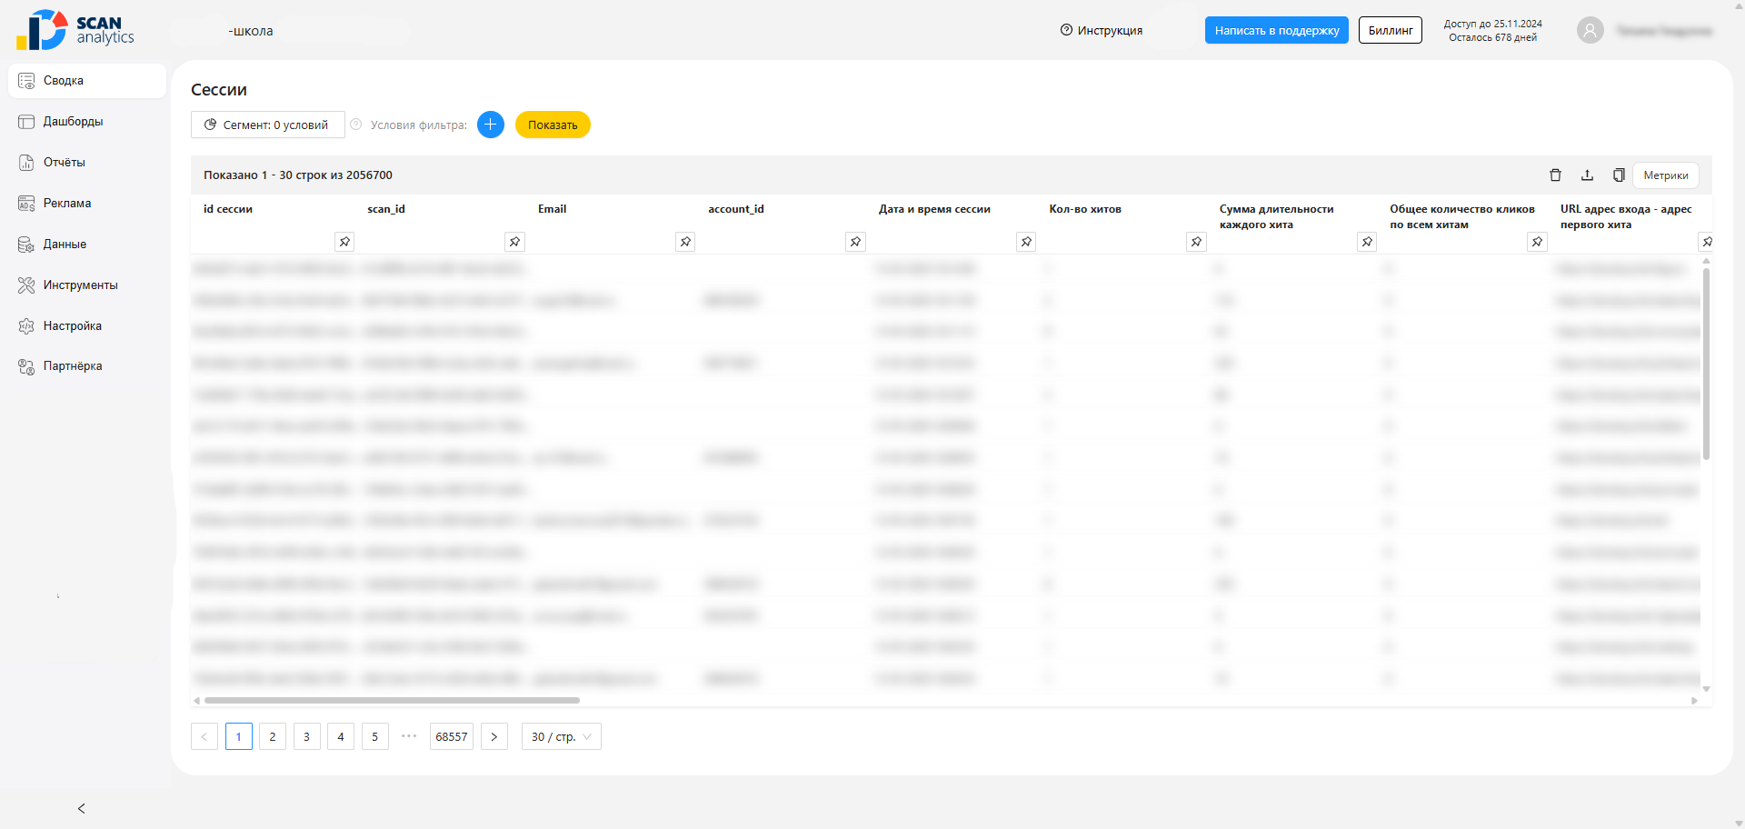Image resolution: width=1745 pixels, height=829 pixels.
Task: Go to page 2
Action: coord(273,736)
